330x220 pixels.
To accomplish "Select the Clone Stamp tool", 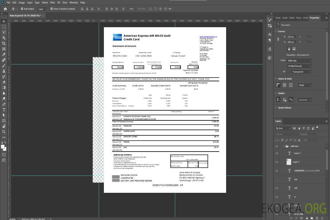I will click(x=4, y=71).
